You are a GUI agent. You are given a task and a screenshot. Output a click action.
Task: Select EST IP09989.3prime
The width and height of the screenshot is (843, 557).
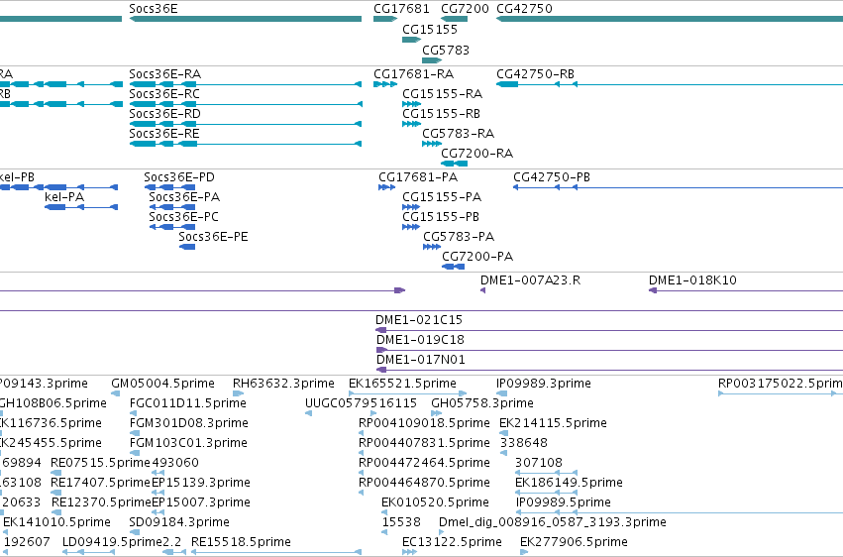click(544, 384)
